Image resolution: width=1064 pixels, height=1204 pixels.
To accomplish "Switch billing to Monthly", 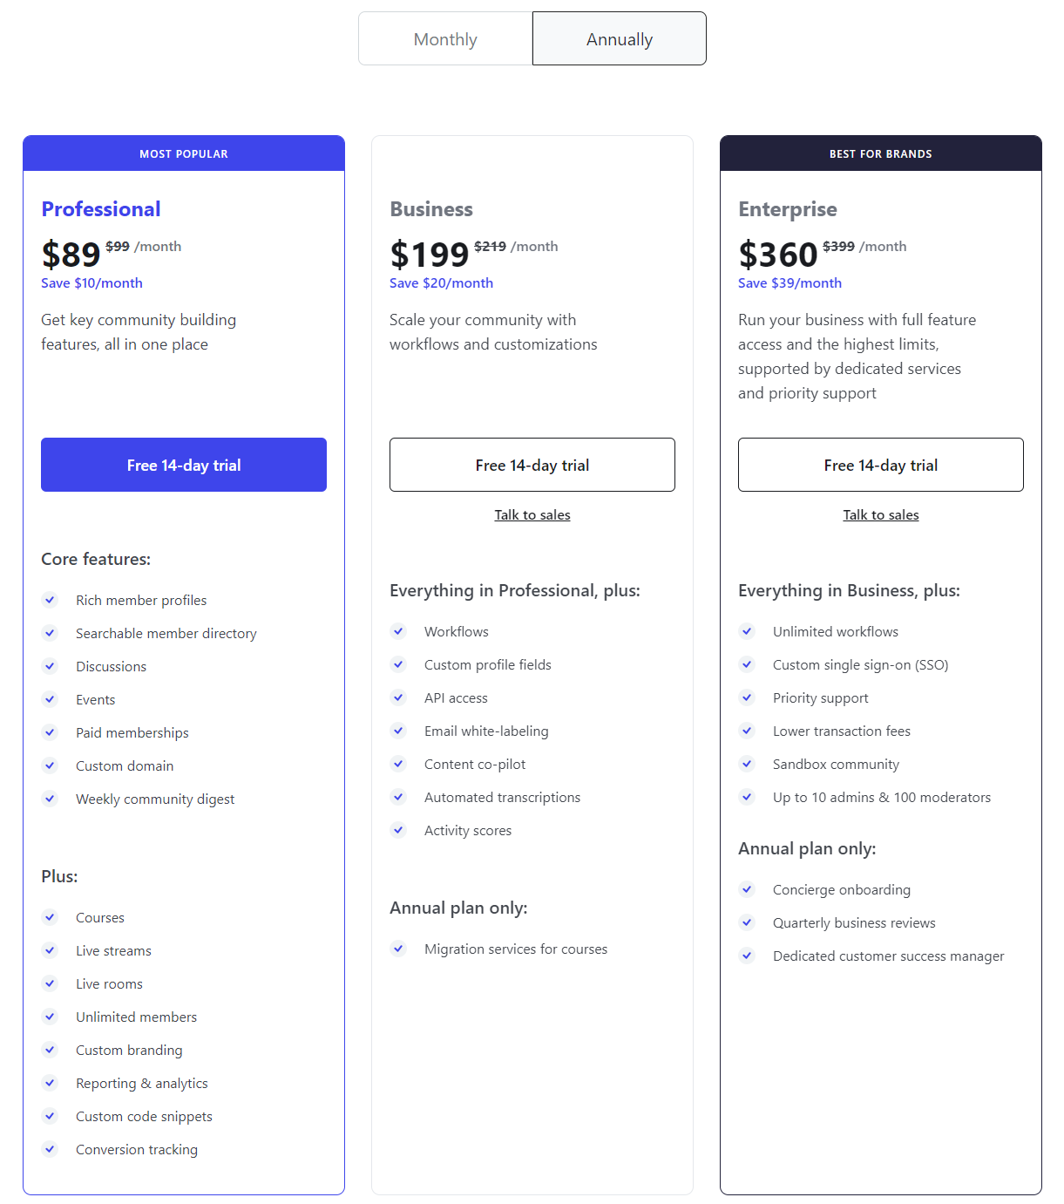I will point(445,39).
